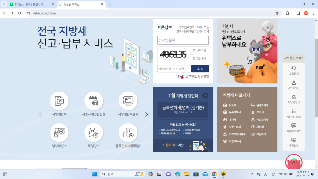Open 나의 위택스 in the sidebar
Viewport: 318px width, 179px height.
pyautogui.click(x=294, y=85)
